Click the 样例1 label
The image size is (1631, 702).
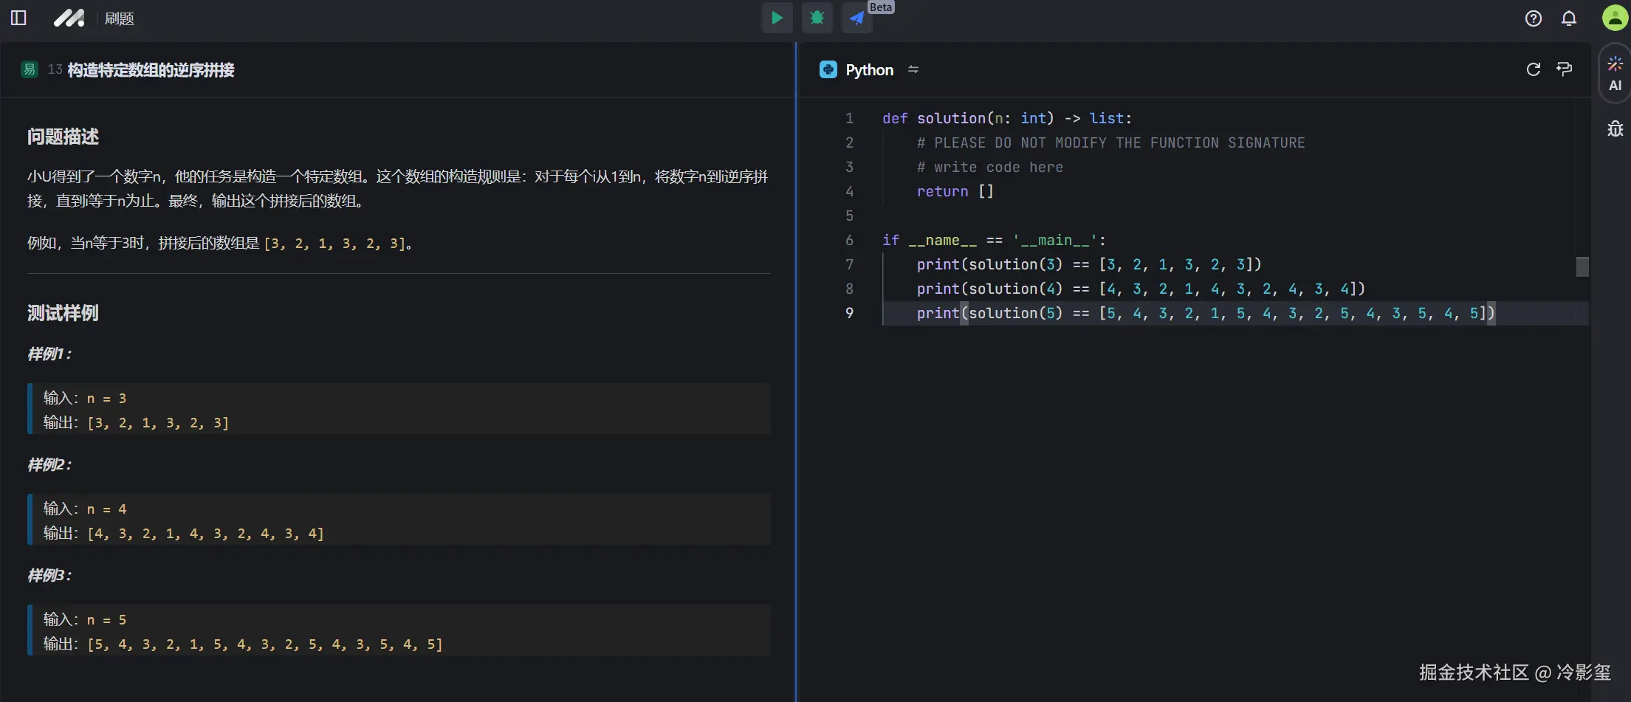tap(49, 354)
